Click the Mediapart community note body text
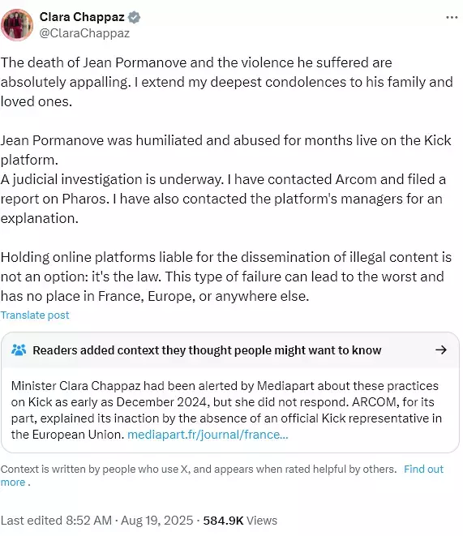The height and width of the screenshot is (536, 463). click(226, 410)
